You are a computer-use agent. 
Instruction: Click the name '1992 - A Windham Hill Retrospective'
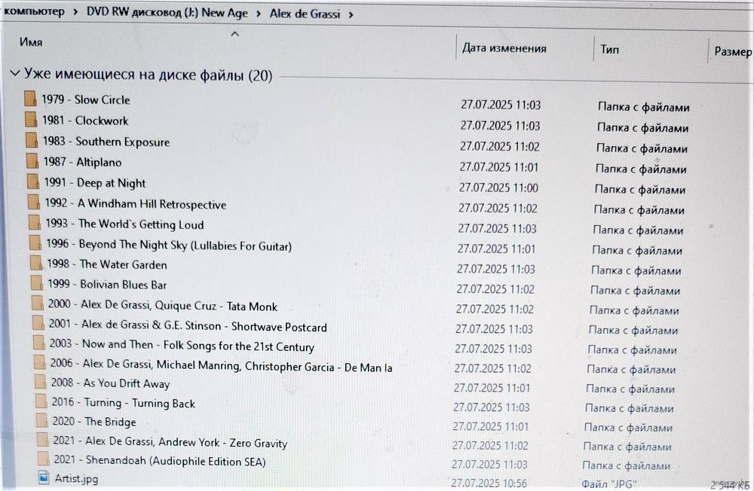pyautogui.click(x=136, y=203)
